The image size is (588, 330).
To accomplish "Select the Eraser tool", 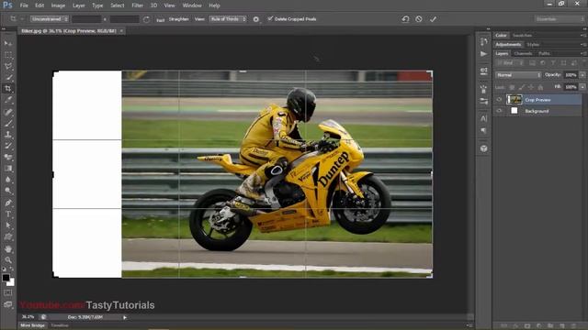I will pyautogui.click(x=8, y=157).
